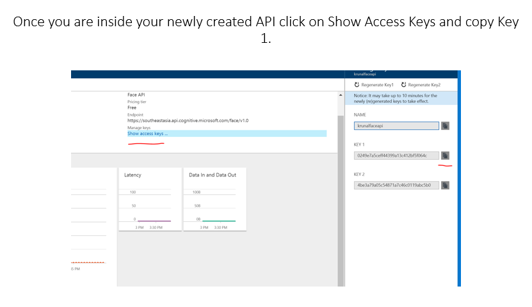This screenshot has height=307, width=532.
Task: Open the Show access keys link
Action: [x=147, y=134]
